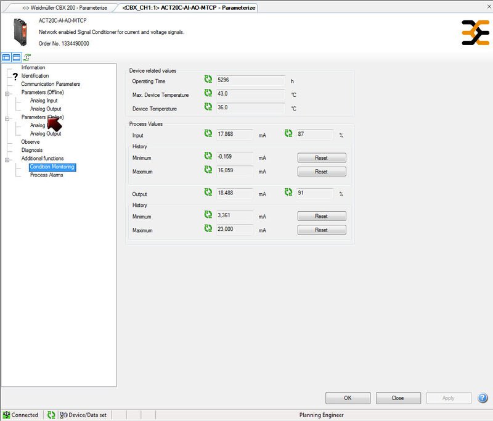This screenshot has height=421, width=493.
Task: Select Analog Output under Parameters (Online)
Action: point(46,133)
